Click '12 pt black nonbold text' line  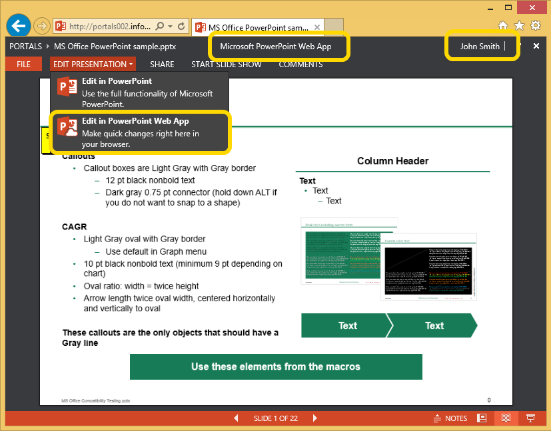150,180
